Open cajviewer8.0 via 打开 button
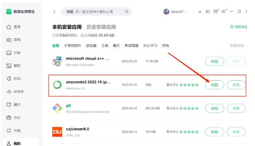The height and width of the screenshot is (146, 255). [x=236, y=132]
